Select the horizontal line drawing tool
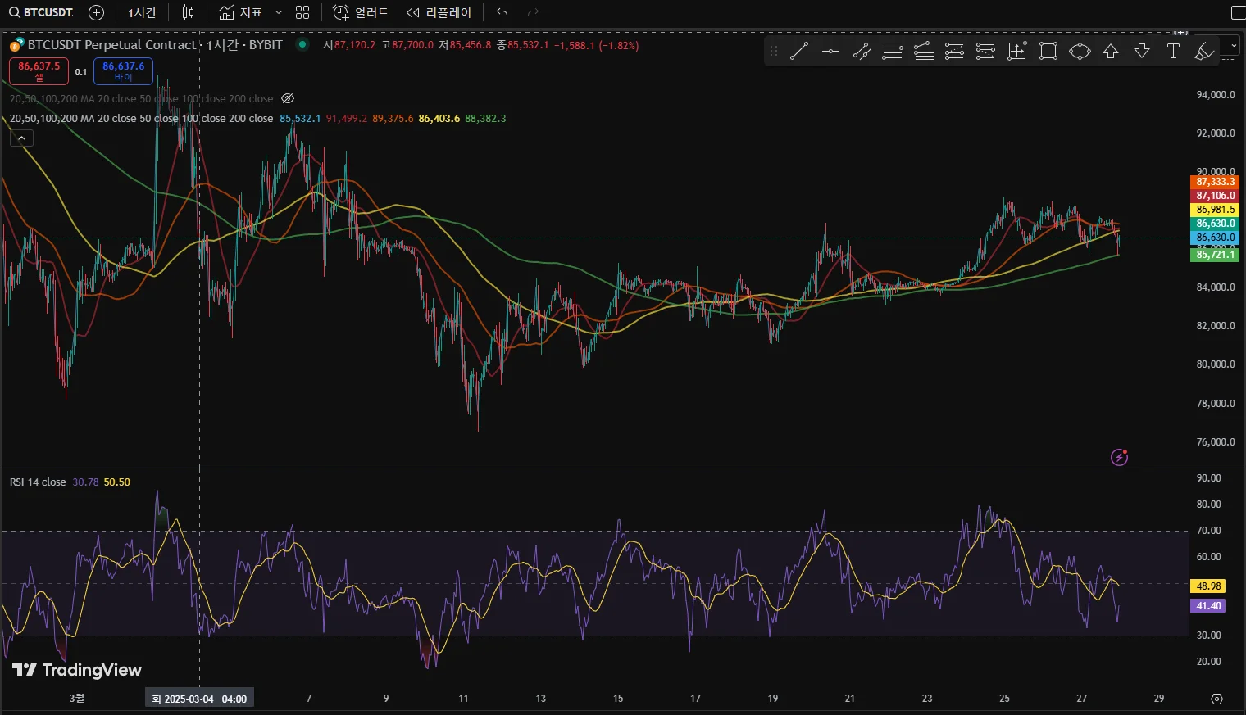 (x=830, y=52)
